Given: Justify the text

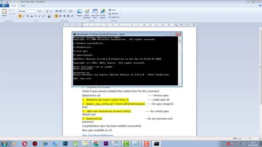Looking at the screenshot, I should 68,16.
